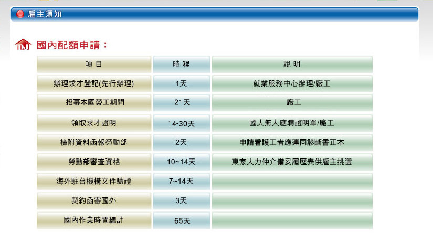Click the 國內作業時間總計 cell
The image size is (433, 233).
coord(93,220)
